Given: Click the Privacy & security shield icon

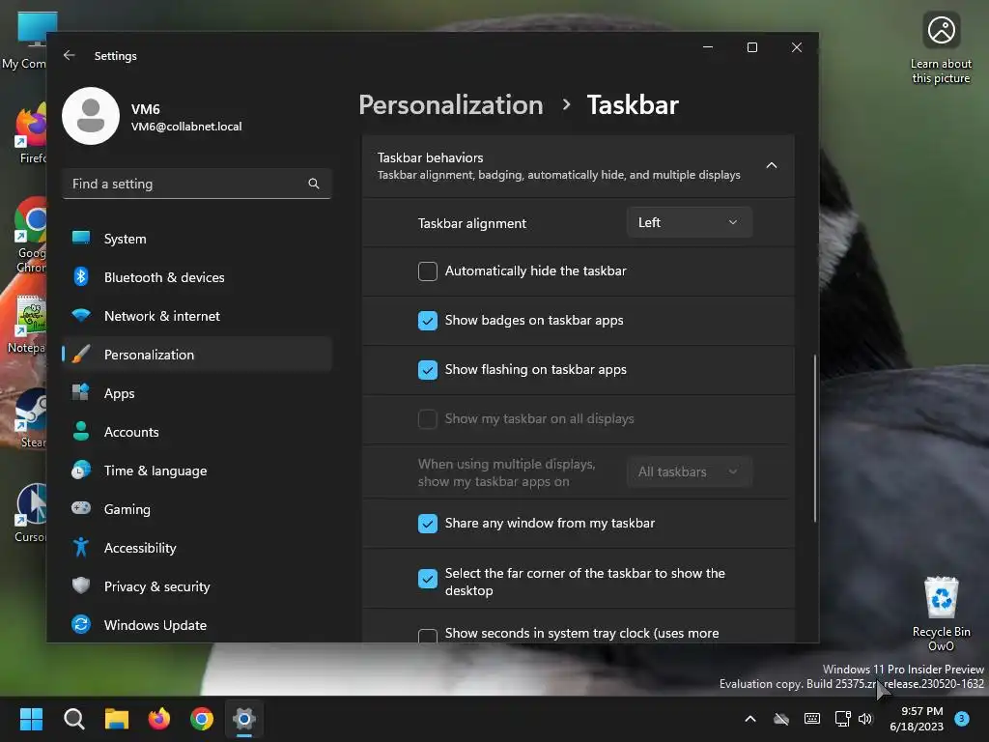Looking at the screenshot, I should point(81,585).
